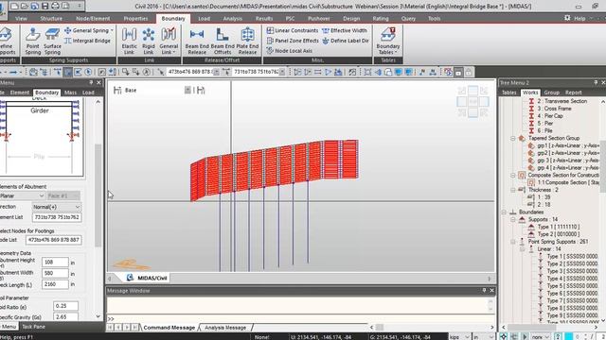The width and height of the screenshot is (606, 340).
Task: Click the Deck Length field 2160
Action: (x=55, y=284)
